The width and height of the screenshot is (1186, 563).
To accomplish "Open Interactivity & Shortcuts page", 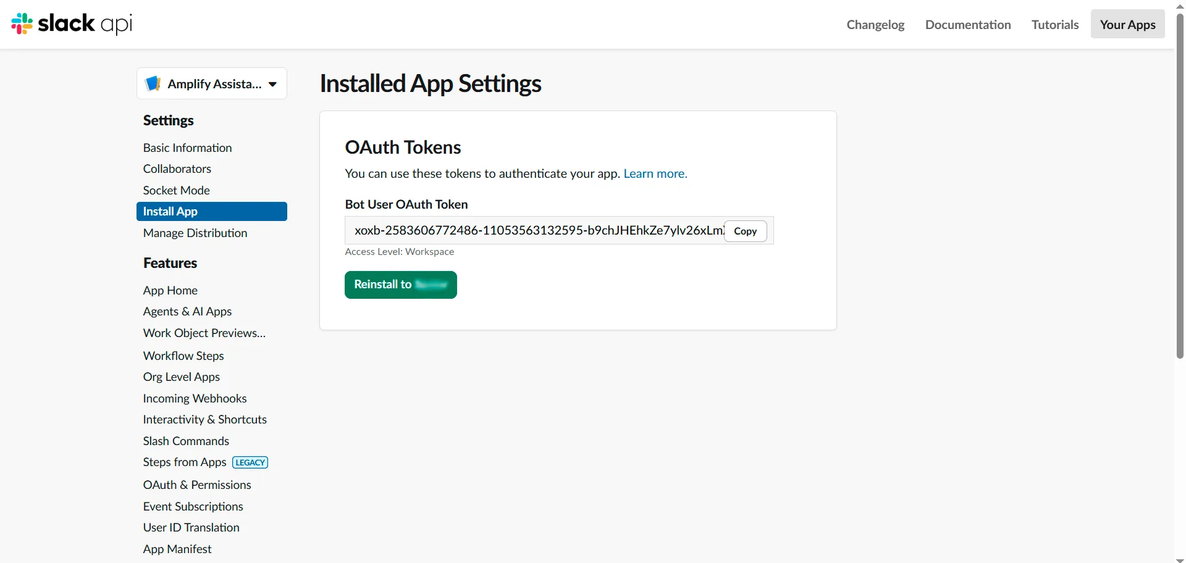I will pos(204,419).
